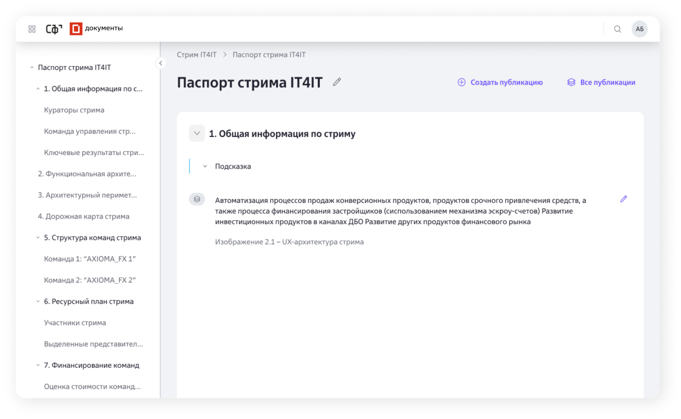Open 2. Функциональная архите... section
Viewport: 681px width, 419px height.
tap(87, 174)
